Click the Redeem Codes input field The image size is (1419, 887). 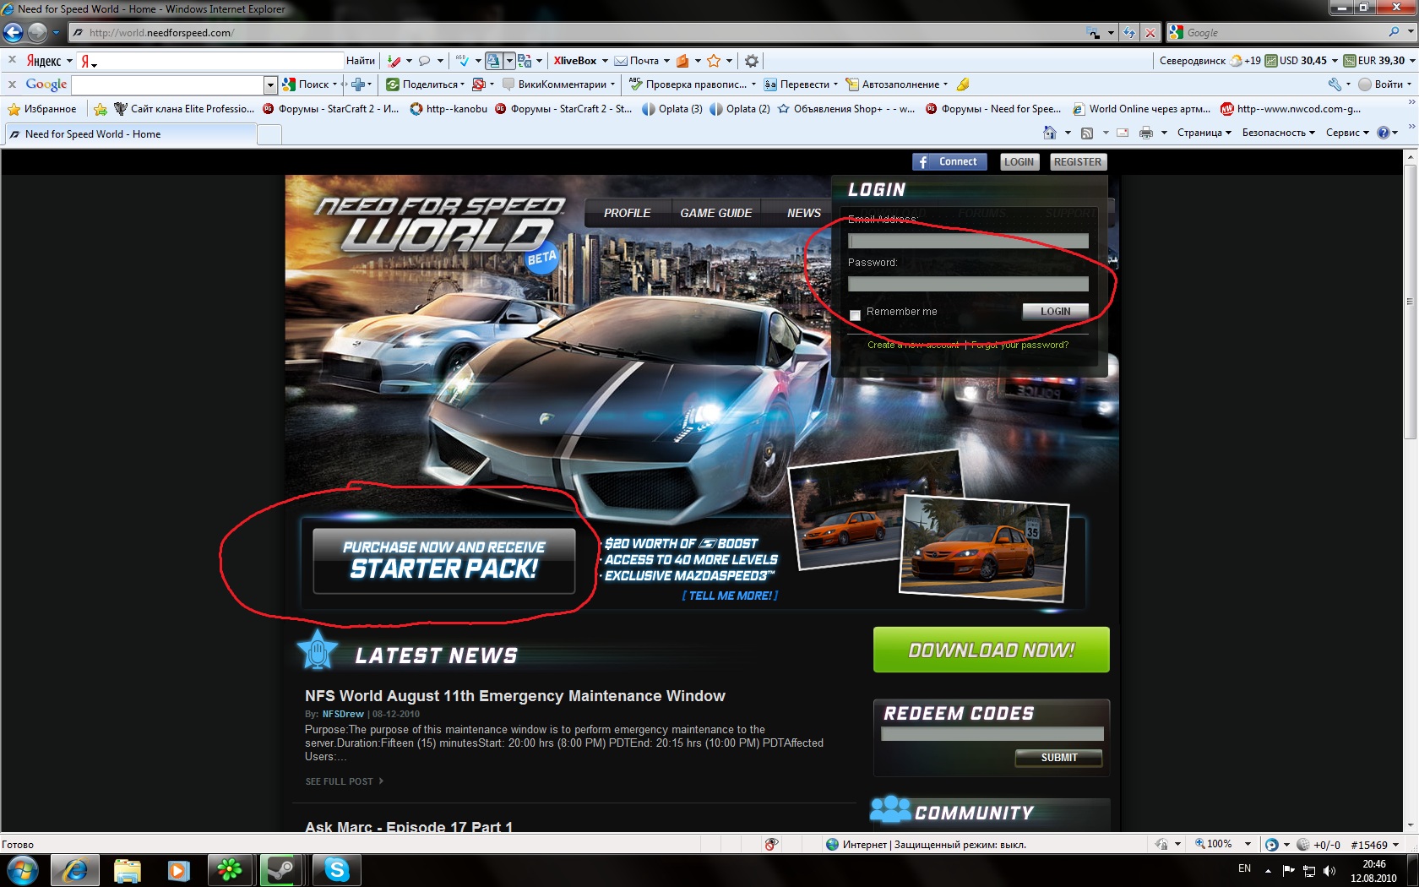992,734
